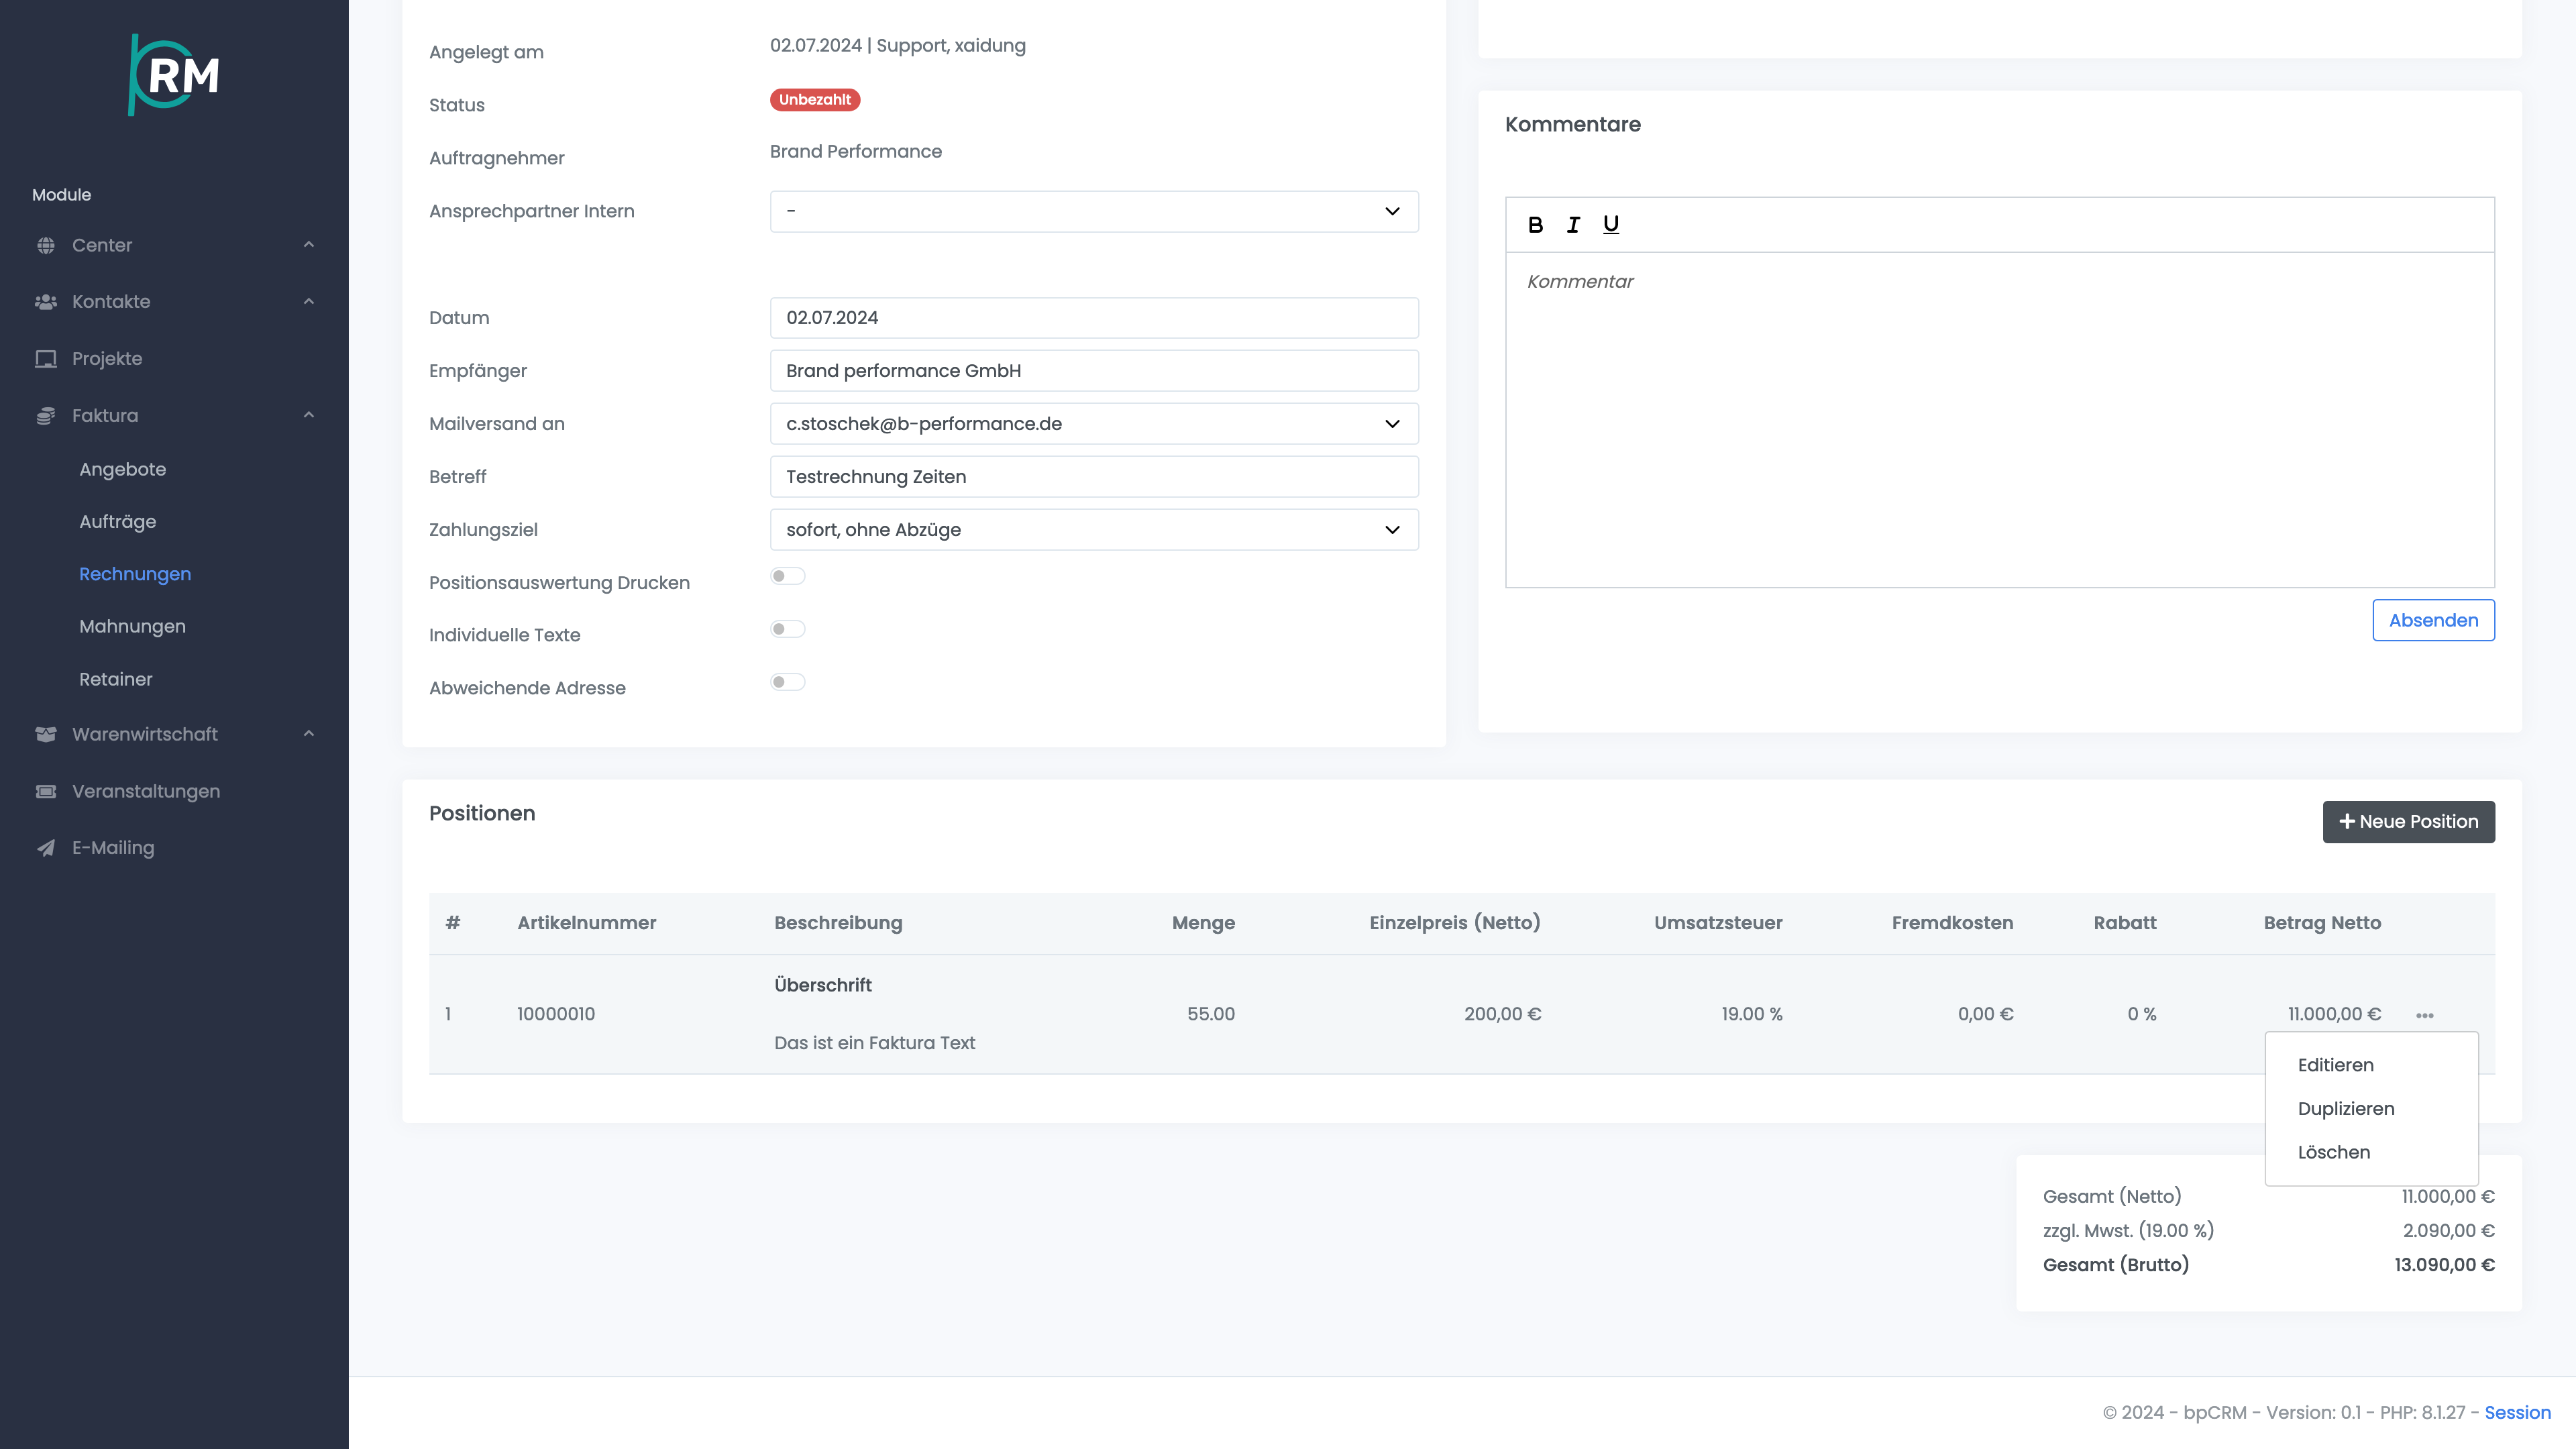
Task: Click the Warenwirtschaft box icon
Action: pos(46,734)
